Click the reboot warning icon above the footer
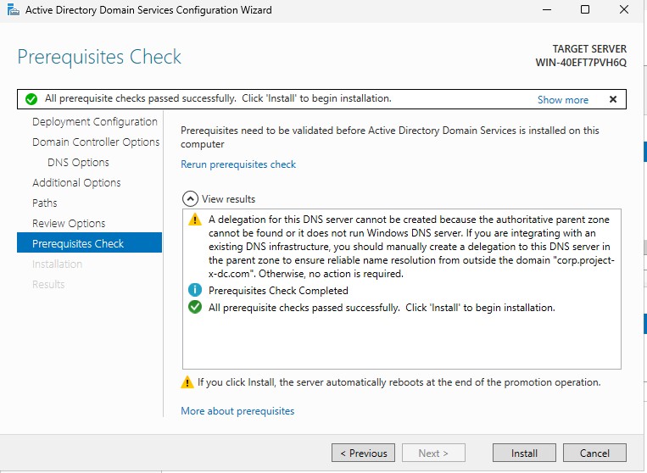Image resolution: width=647 pixels, height=473 pixels. 187,382
